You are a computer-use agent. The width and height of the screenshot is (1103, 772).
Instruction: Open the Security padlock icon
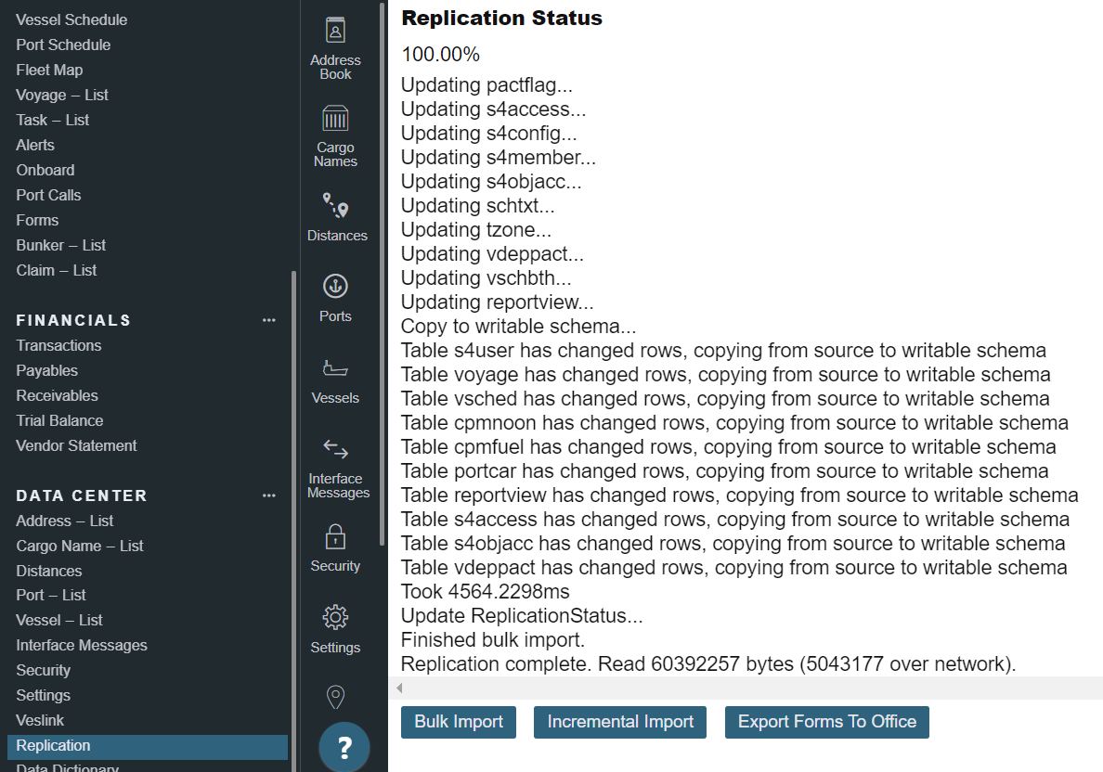335,536
